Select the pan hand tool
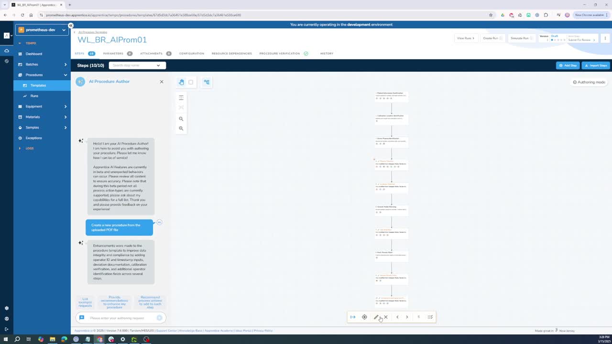The width and height of the screenshot is (612, 344). (x=181, y=82)
